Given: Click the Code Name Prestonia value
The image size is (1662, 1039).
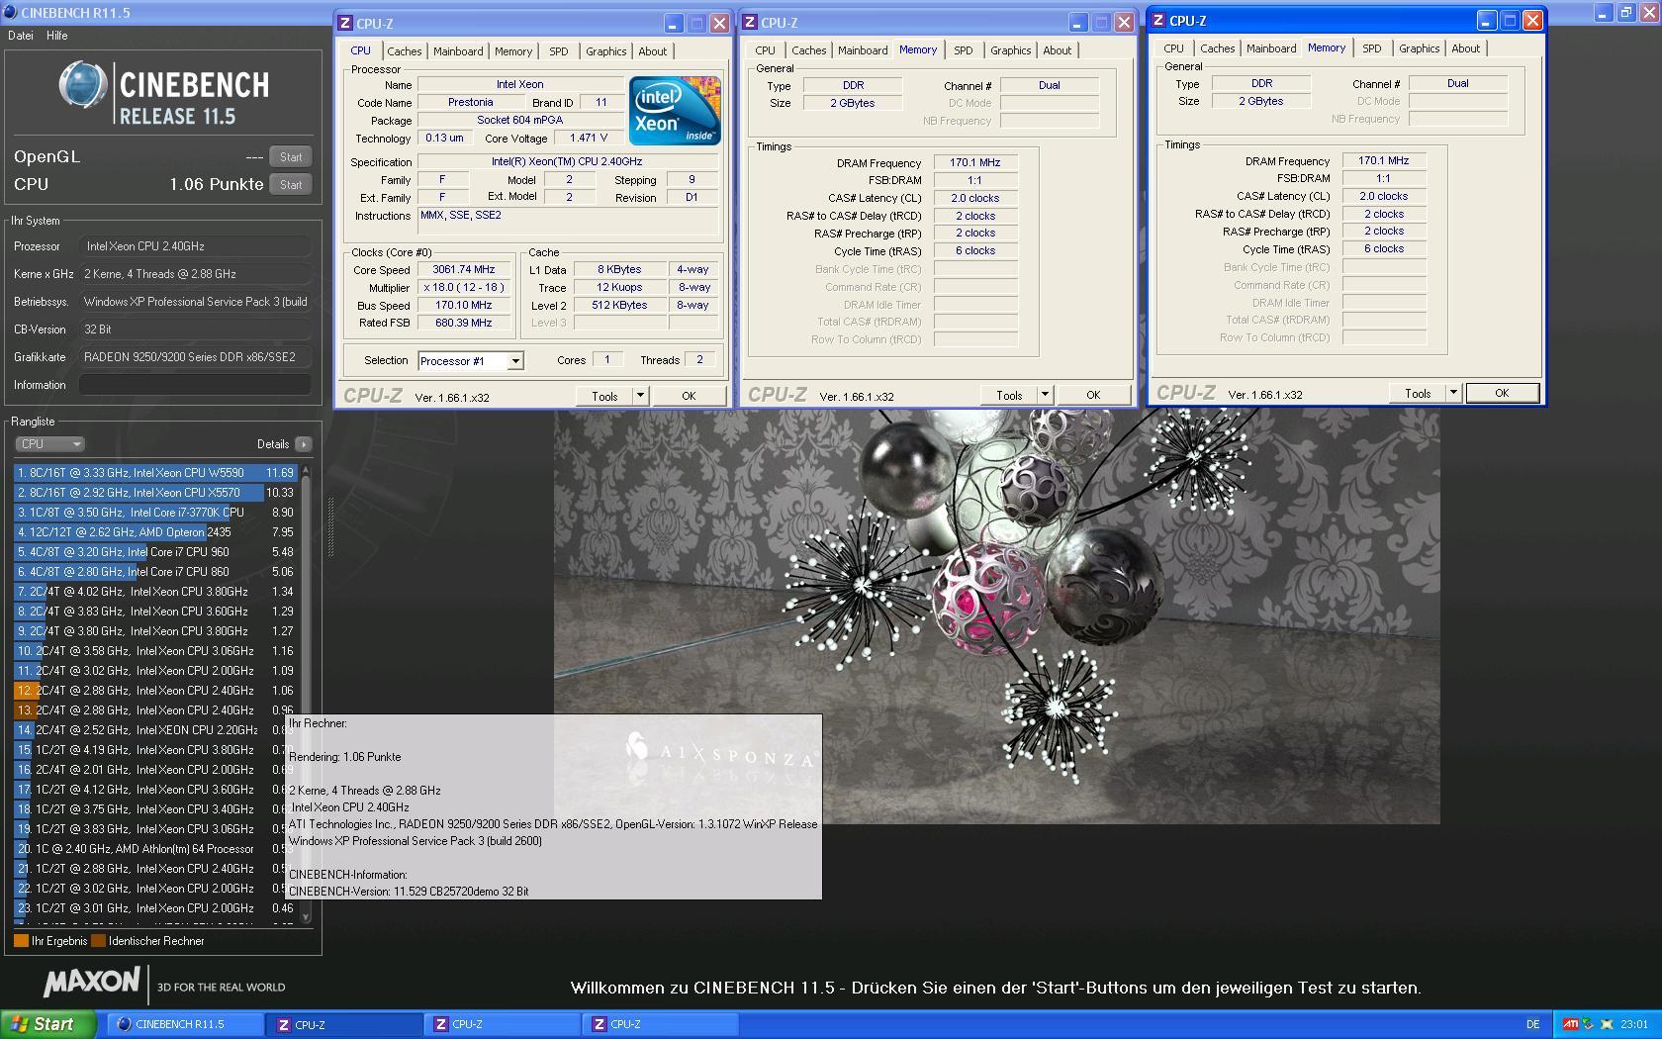Looking at the screenshot, I should [470, 102].
